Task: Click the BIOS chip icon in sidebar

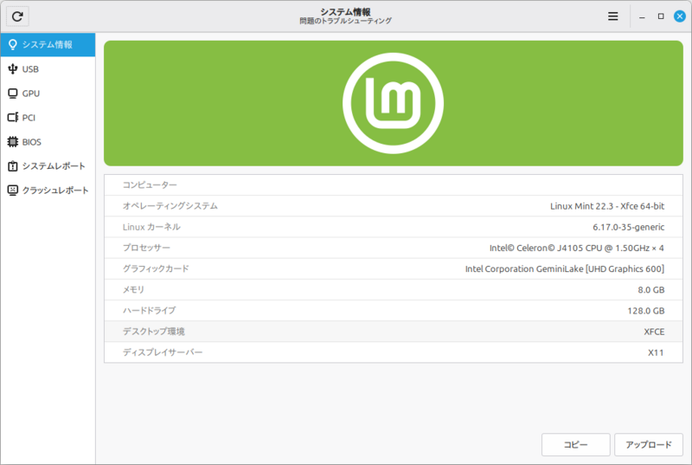Action: pos(13,142)
